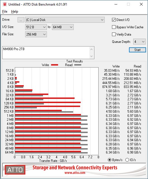Click the 12 MB row label in chart
148x179 pixels.
pos(9,132)
